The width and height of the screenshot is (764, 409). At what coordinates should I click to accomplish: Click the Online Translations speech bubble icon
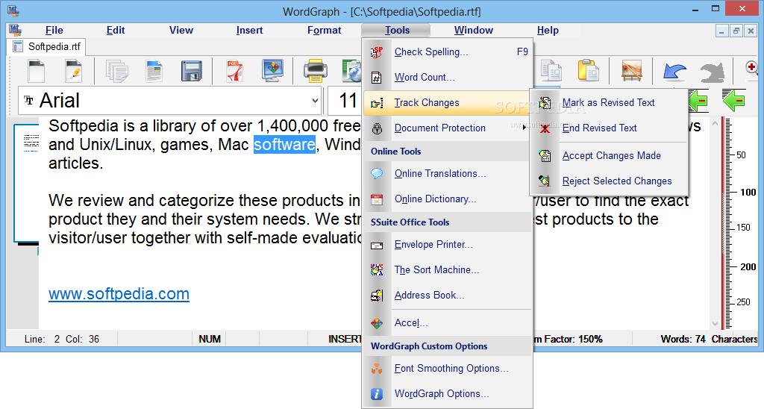pos(377,174)
